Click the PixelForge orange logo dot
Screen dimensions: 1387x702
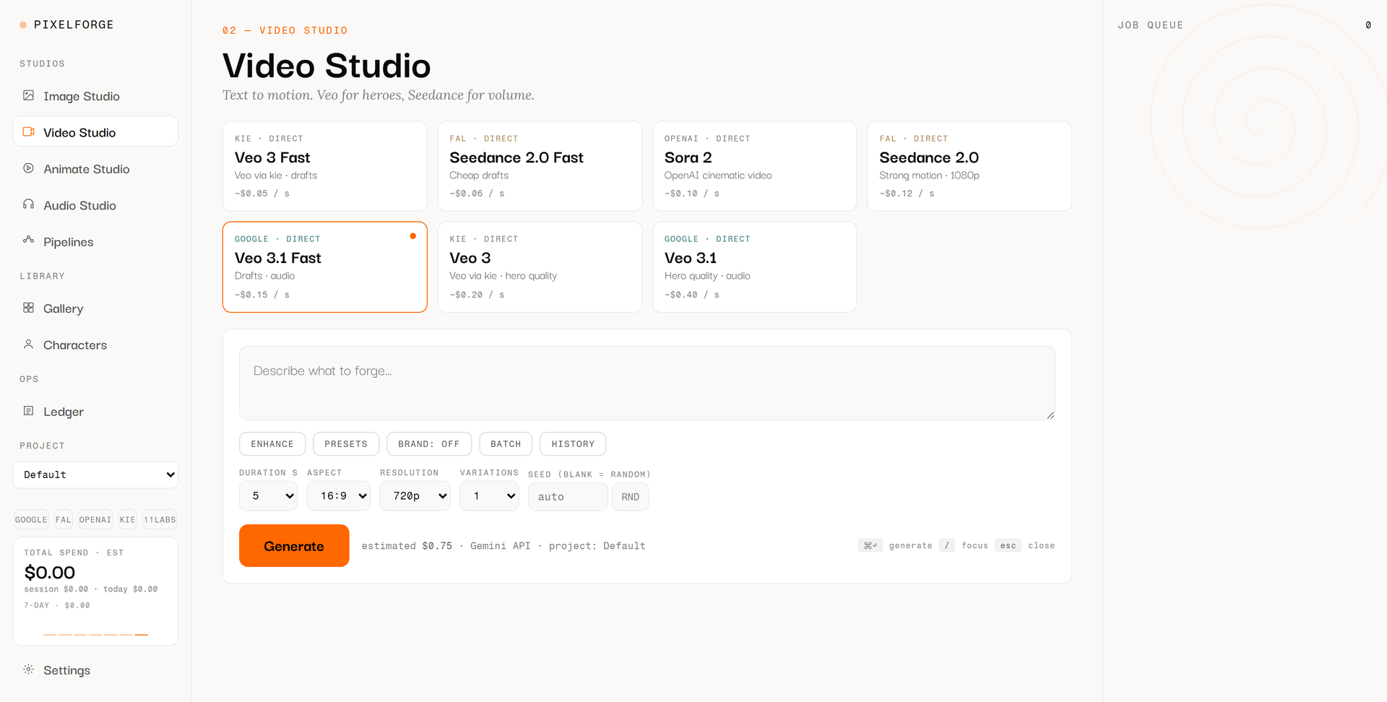point(23,25)
